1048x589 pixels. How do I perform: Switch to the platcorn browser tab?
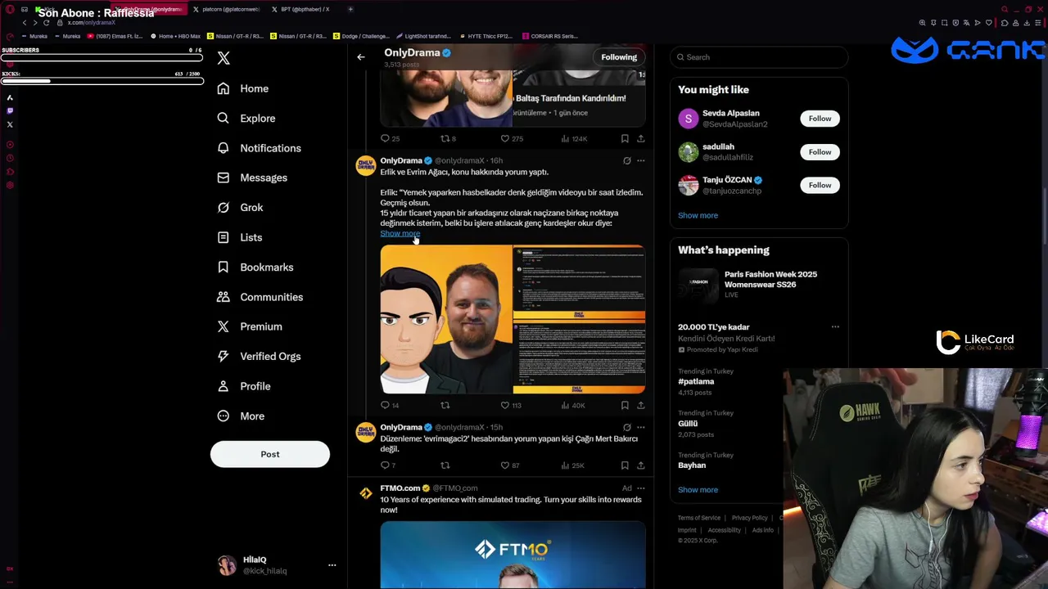point(228,9)
